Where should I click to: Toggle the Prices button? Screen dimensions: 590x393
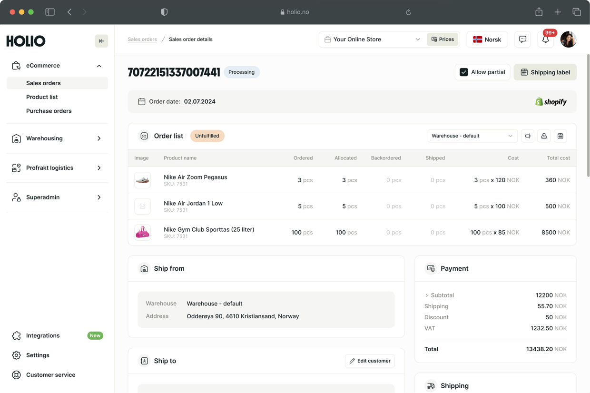442,39
